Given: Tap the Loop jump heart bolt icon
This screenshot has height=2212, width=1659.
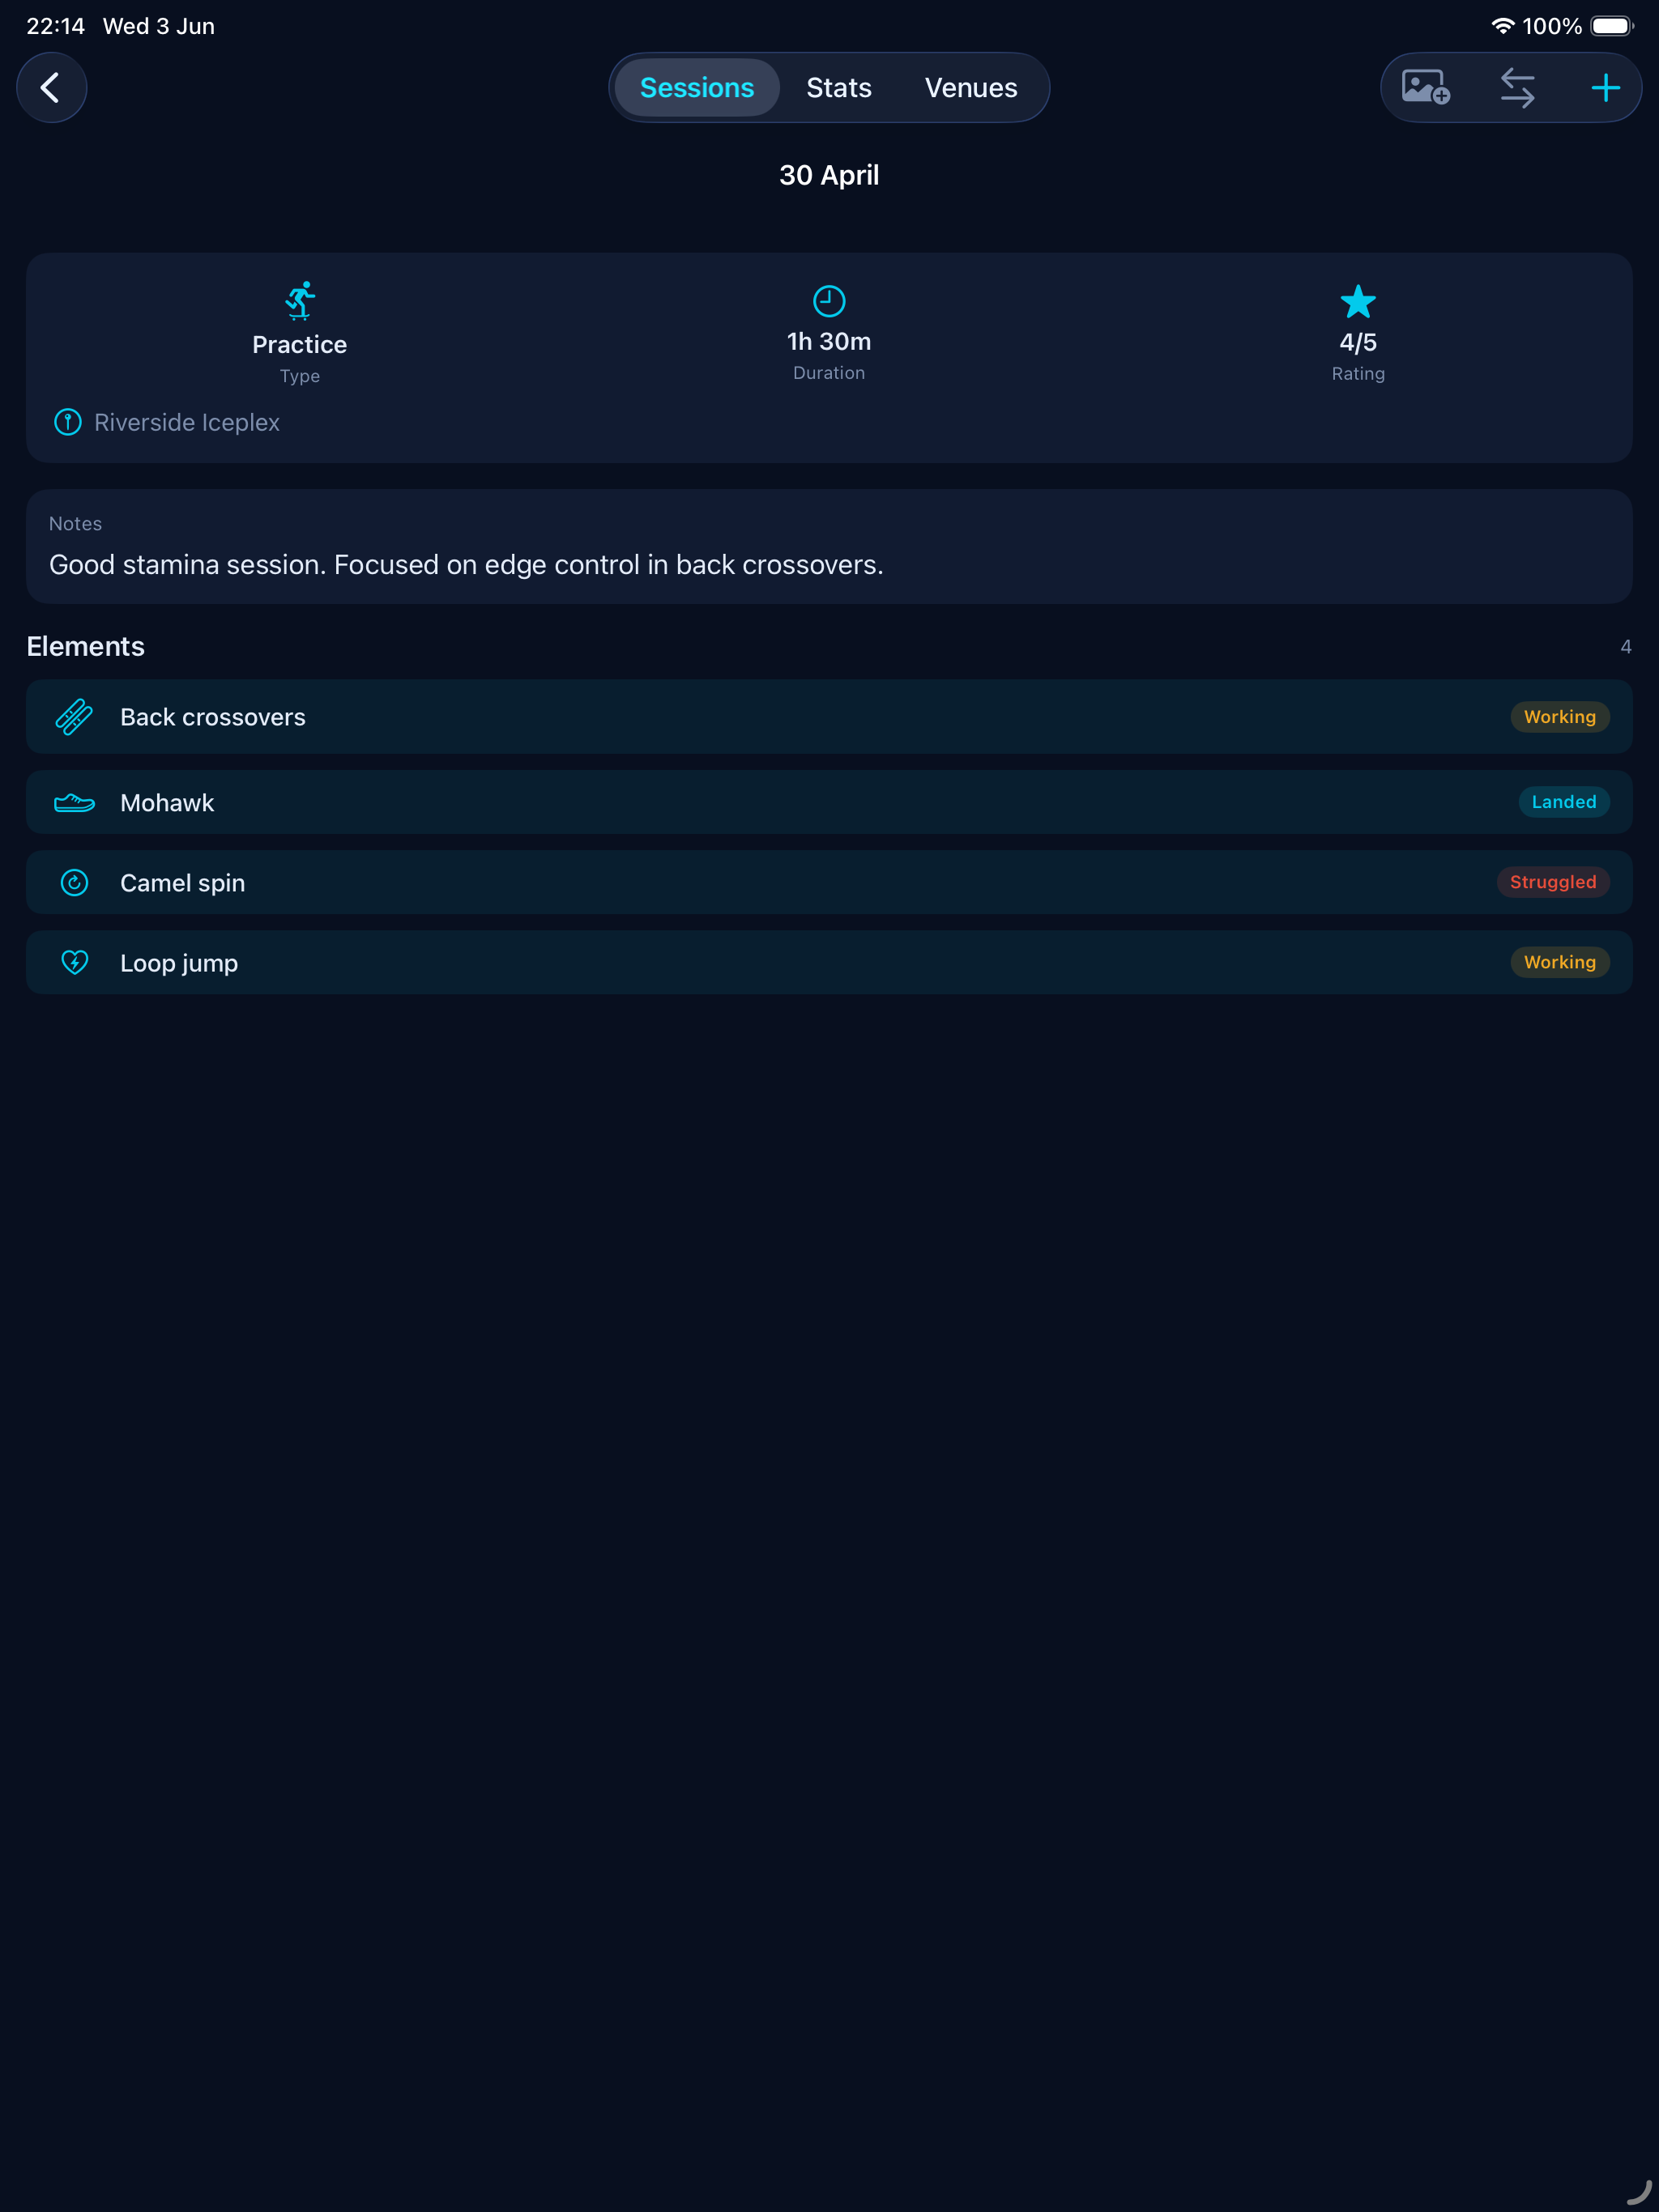Looking at the screenshot, I should 74,962.
